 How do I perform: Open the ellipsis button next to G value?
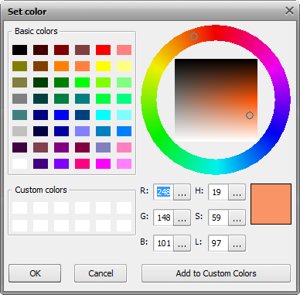tap(182, 218)
